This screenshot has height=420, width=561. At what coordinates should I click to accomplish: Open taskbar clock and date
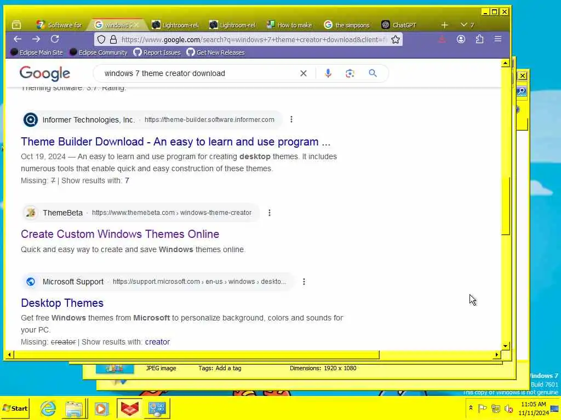[534, 408]
